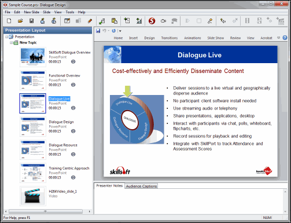Click the gray speech bubble icon
The image size is (291, 223).
[174, 21]
